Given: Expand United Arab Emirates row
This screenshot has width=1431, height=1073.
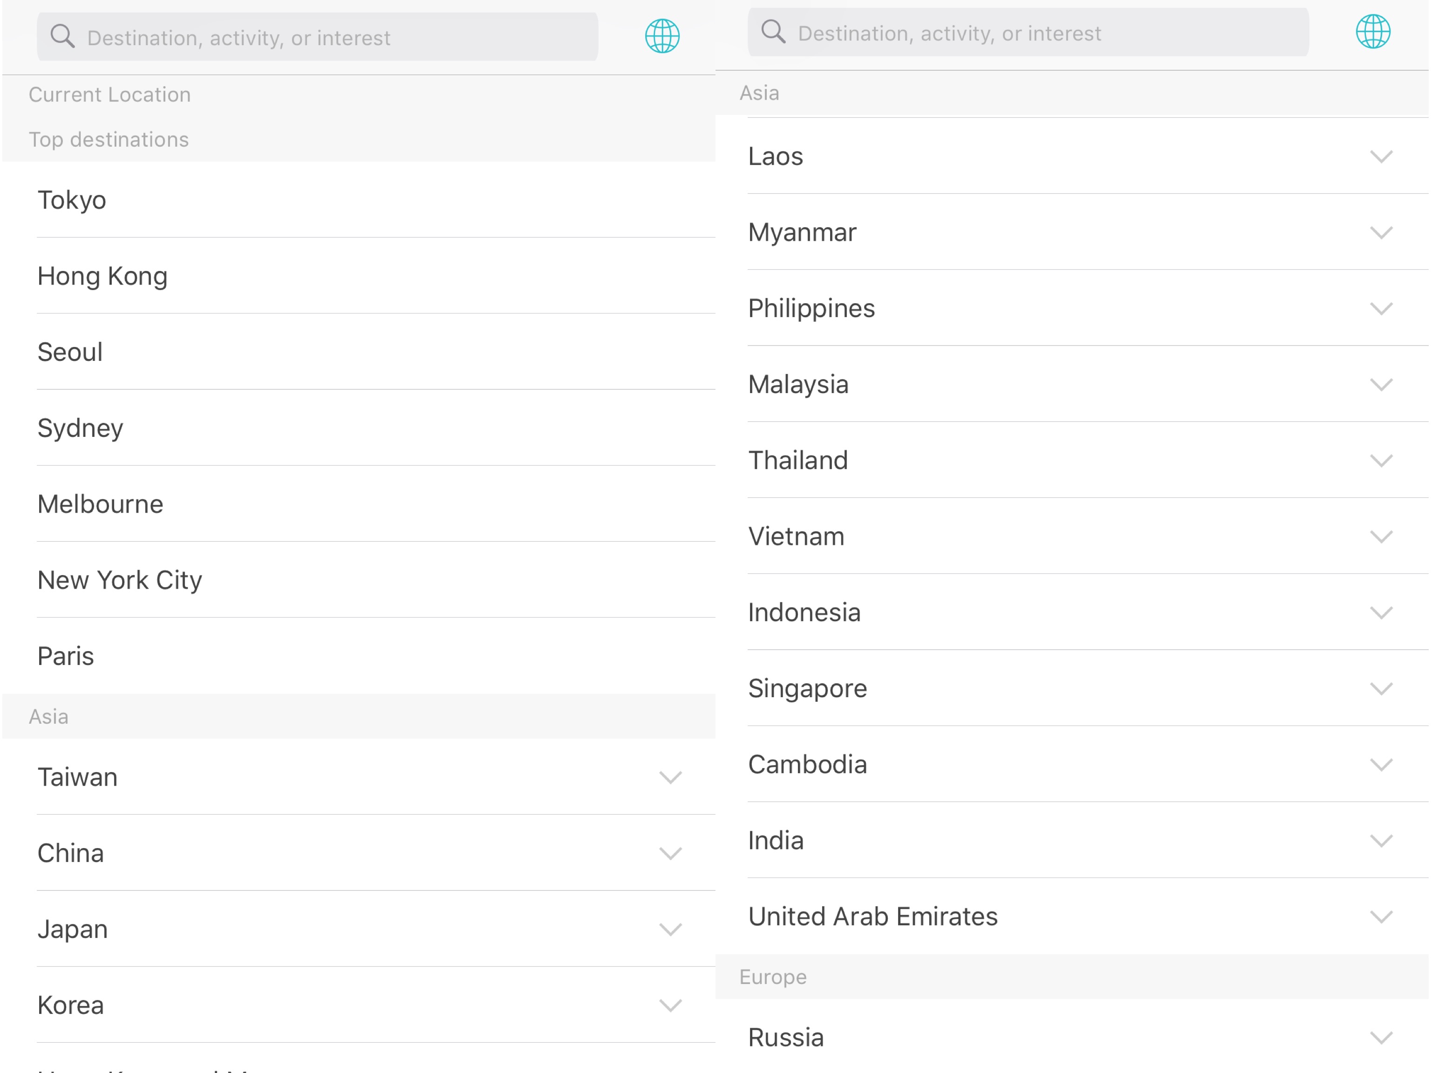Looking at the screenshot, I should coord(1381,917).
